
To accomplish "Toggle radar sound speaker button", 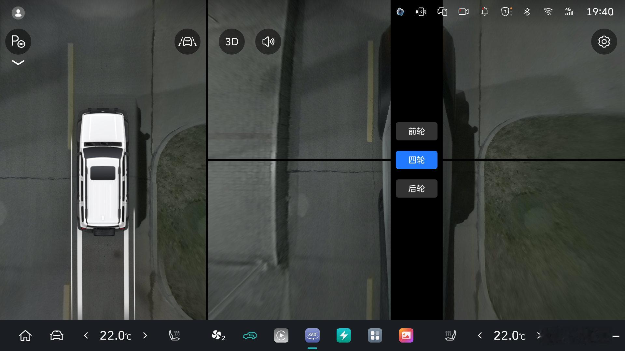I will pyautogui.click(x=268, y=41).
